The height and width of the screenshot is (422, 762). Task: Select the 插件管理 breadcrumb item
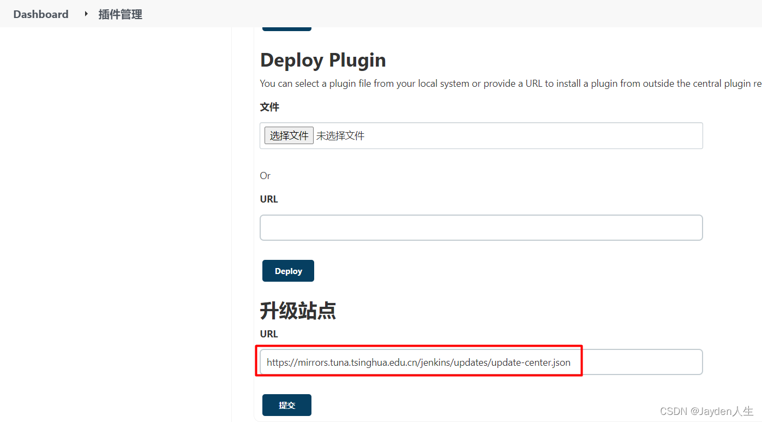(x=120, y=14)
